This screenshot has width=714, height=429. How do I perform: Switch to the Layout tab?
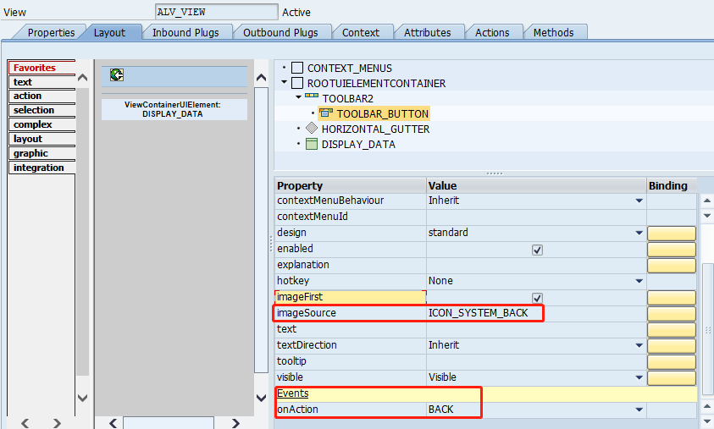[109, 33]
